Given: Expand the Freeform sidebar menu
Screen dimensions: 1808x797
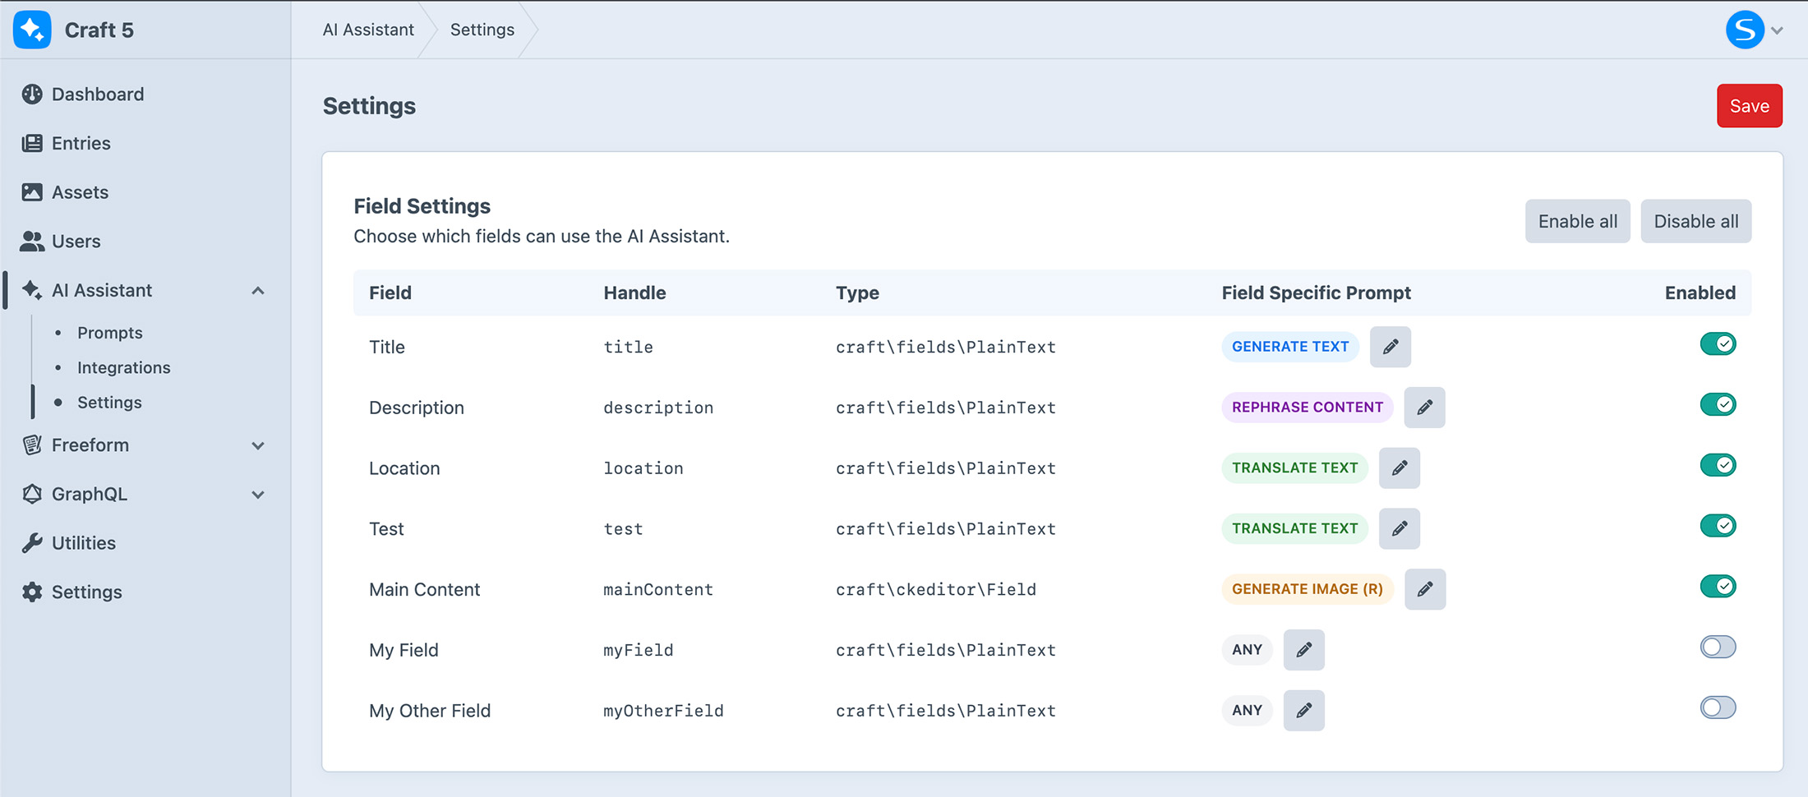Looking at the screenshot, I should (x=258, y=445).
